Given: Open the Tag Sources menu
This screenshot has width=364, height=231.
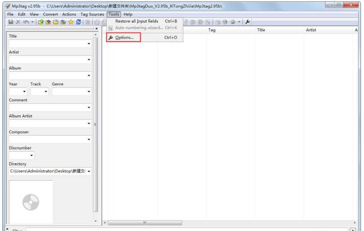Looking at the screenshot, I should (x=92, y=14).
